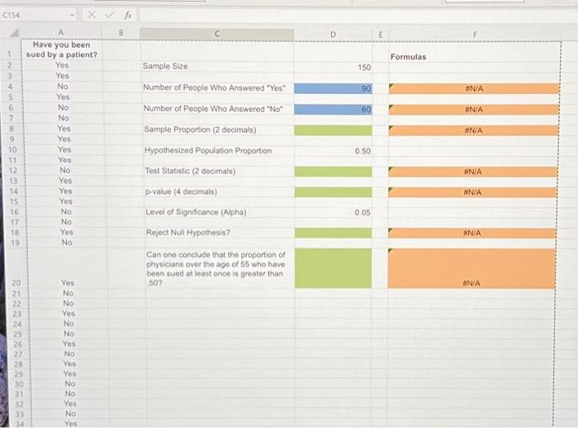Image resolution: width=578 pixels, height=428 pixels.
Task: Select column B header
Action: point(121,33)
